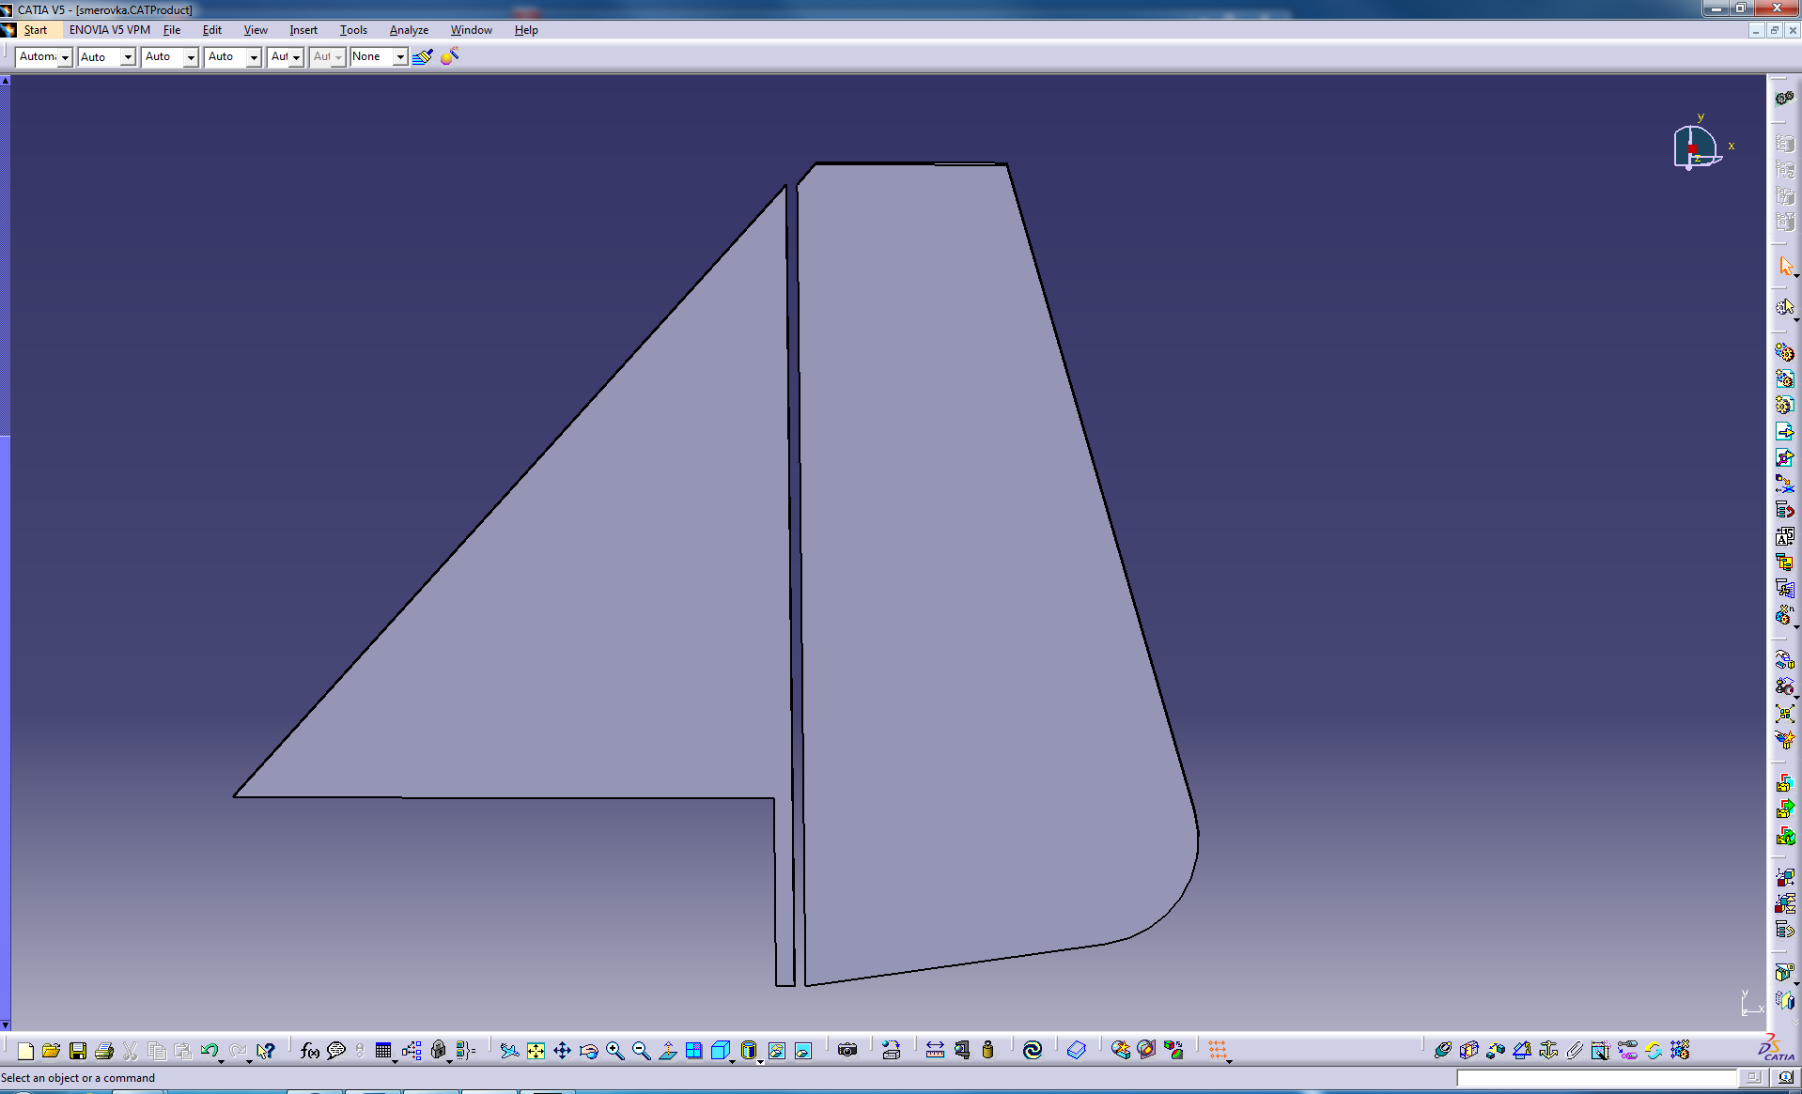Image resolution: width=1802 pixels, height=1094 pixels.
Task: Click Fit All In icon
Action: [x=536, y=1051]
